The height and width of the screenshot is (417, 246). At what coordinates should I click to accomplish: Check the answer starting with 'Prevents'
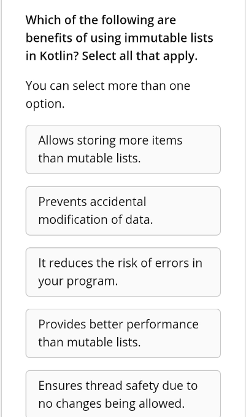tap(123, 211)
